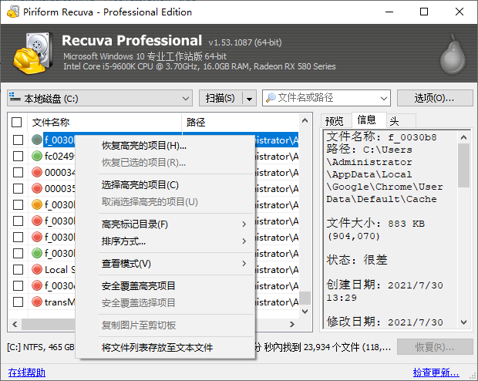Click the file list scroll-down arrow

(x=305, y=312)
